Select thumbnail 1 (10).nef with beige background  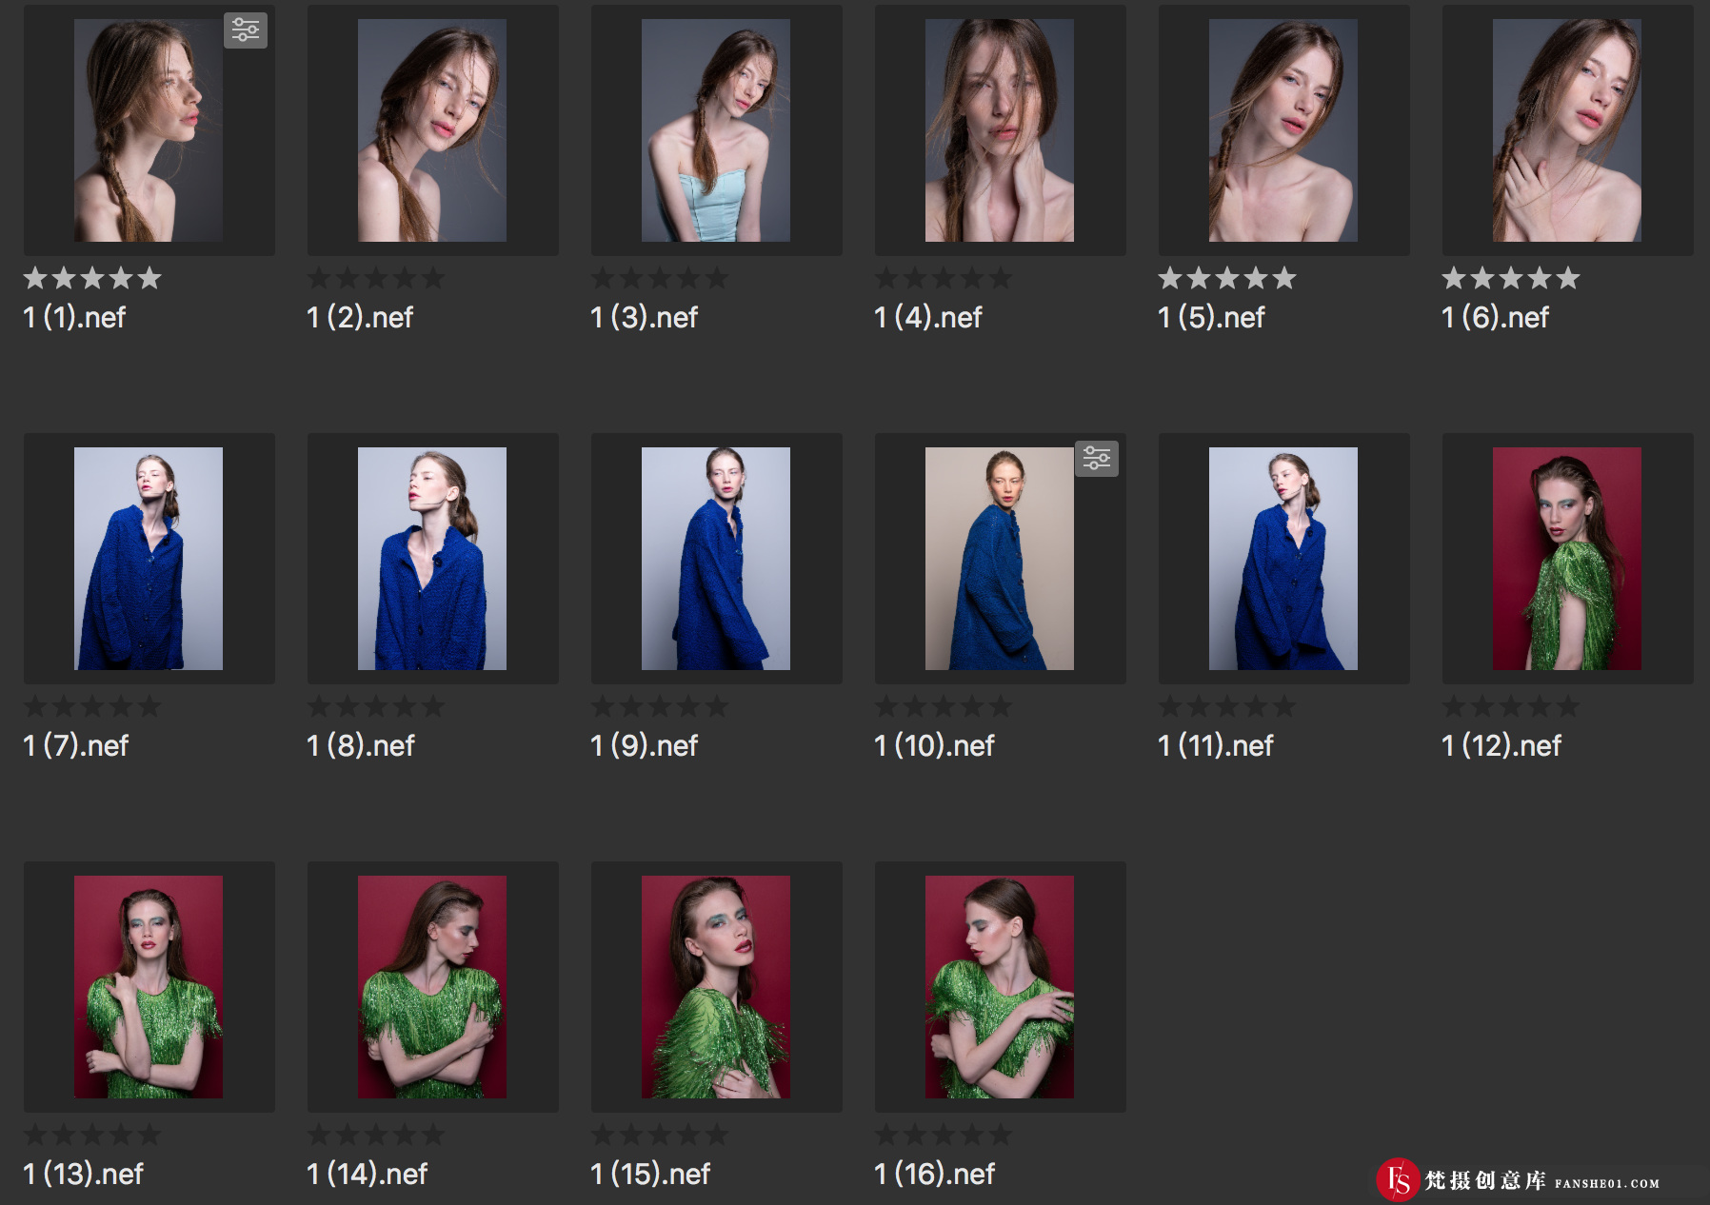tap(1000, 559)
